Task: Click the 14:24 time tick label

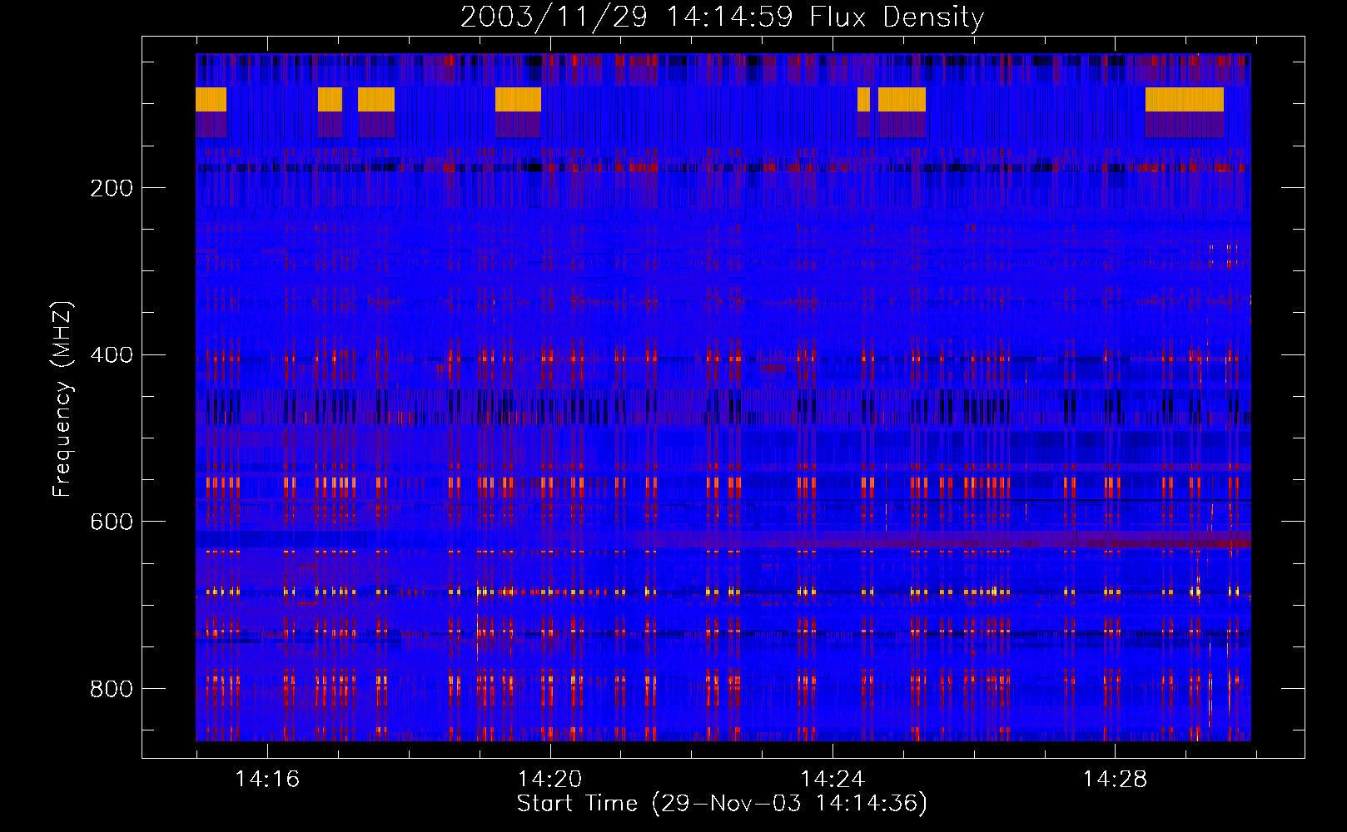Action: click(x=833, y=780)
